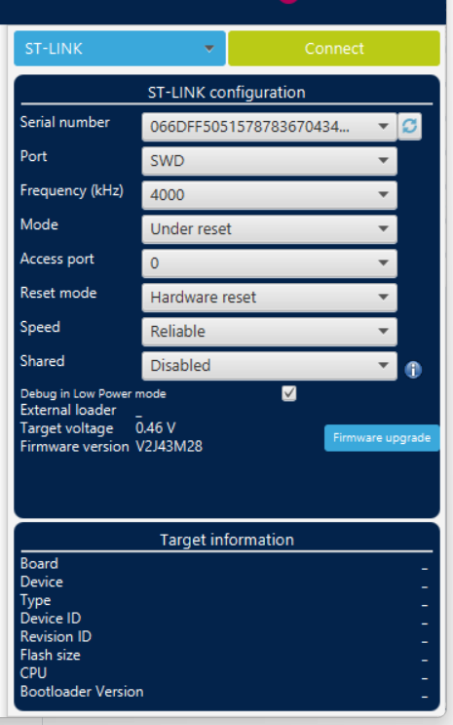Select the Firmware version V2J43M28 text
453x725 pixels.
(x=169, y=447)
